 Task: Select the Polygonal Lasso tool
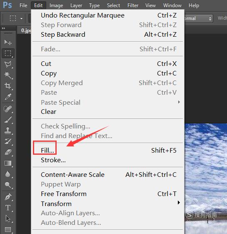click(8, 64)
